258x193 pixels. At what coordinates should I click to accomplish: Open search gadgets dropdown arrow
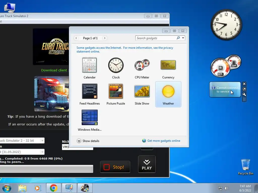click(x=183, y=38)
